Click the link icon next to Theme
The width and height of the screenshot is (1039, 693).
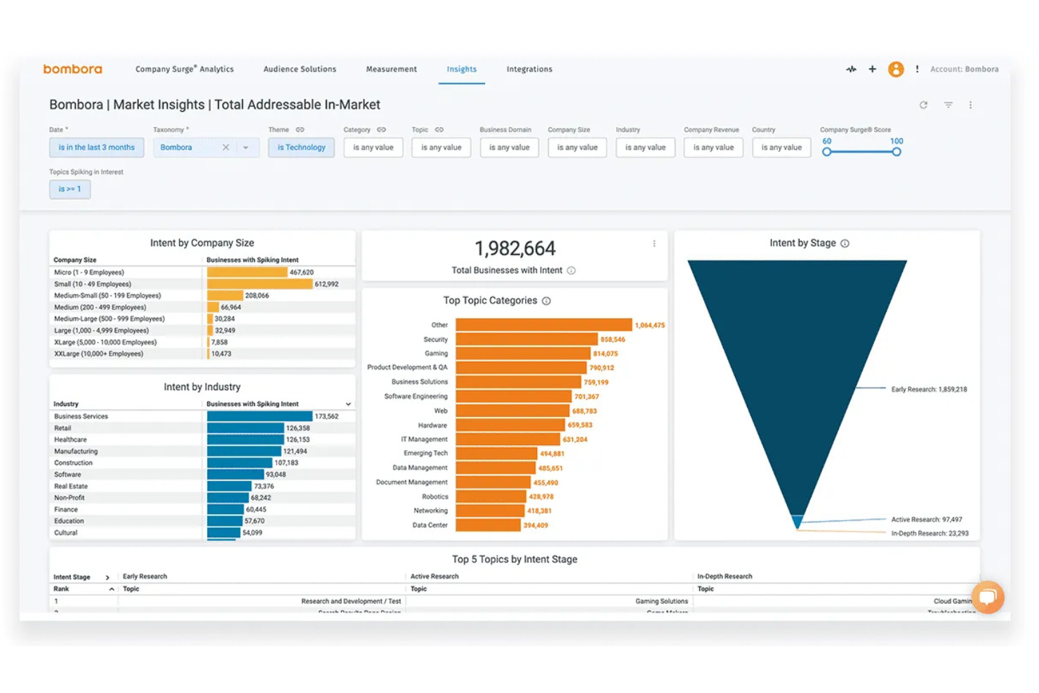click(x=300, y=129)
